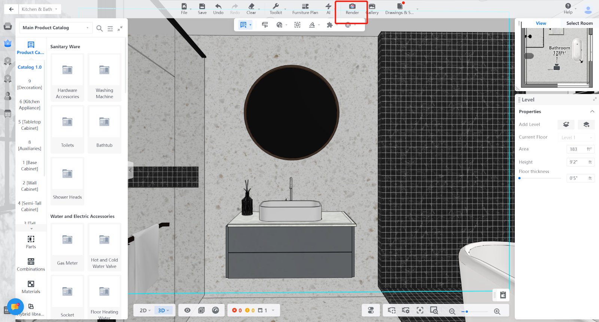The height and width of the screenshot is (322, 599).
Task: Select the Catalog 1.0 tab
Action: [x=30, y=67]
